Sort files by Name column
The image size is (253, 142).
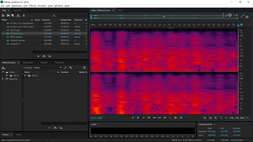point(4,20)
